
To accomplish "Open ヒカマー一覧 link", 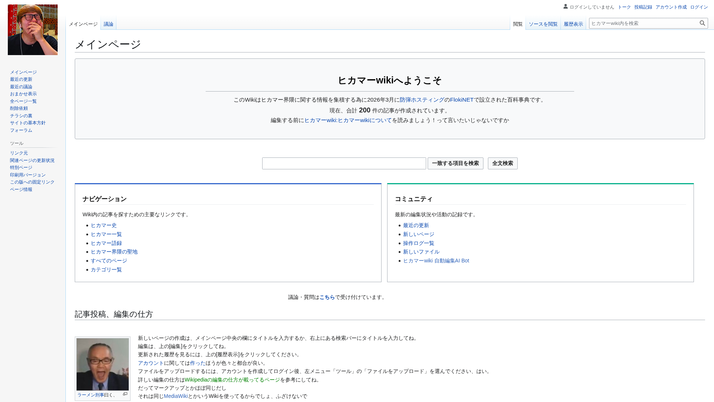I will pos(106,234).
